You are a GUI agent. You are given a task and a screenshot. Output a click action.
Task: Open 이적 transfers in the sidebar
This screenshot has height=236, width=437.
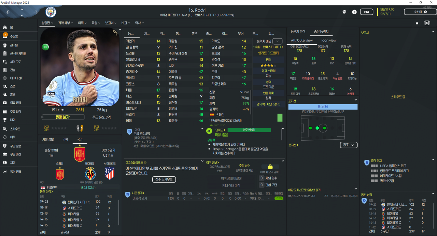point(12,137)
